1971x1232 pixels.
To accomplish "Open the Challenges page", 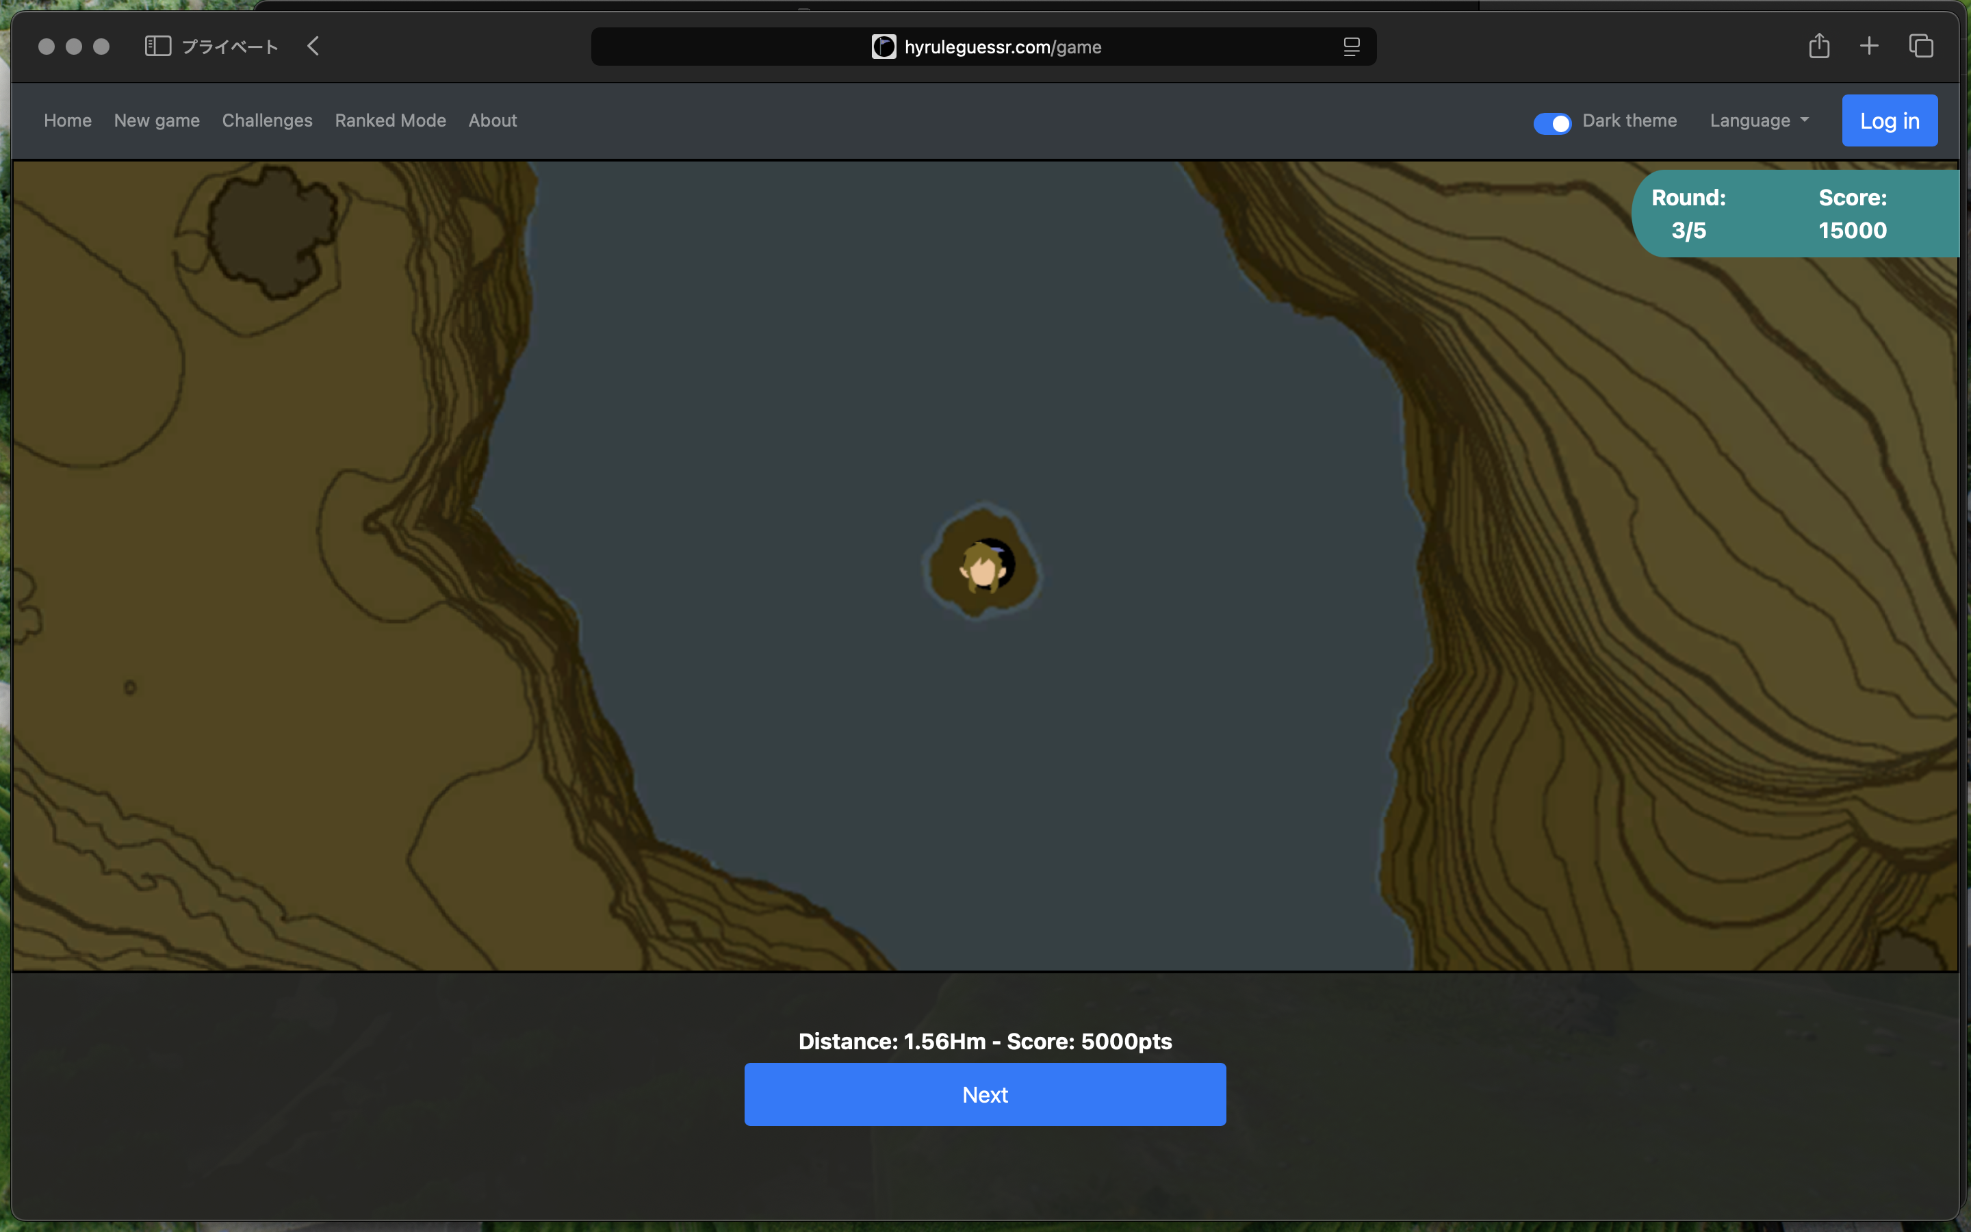I will click(267, 120).
